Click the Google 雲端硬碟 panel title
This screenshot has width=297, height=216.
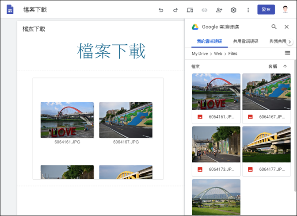point(220,27)
